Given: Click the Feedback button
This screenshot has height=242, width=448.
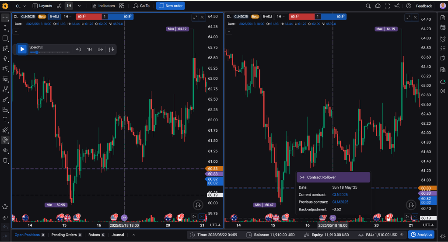Looking at the screenshot, I should (424, 6).
